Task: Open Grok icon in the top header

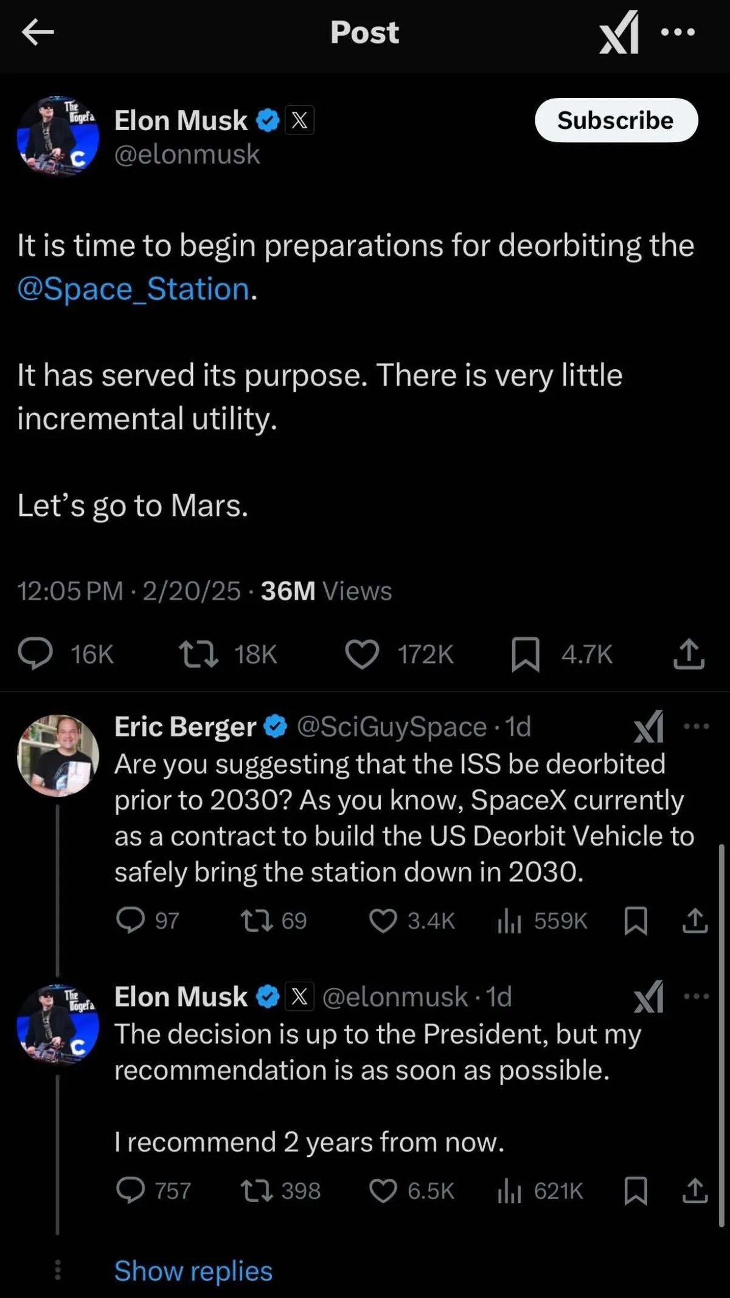Action: pyautogui.click(x=619, y=32)
